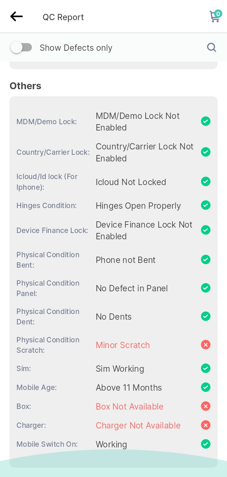Select the Country/Carrier Lock row label
The image size is (227, 477).
(x=53, y=152)
